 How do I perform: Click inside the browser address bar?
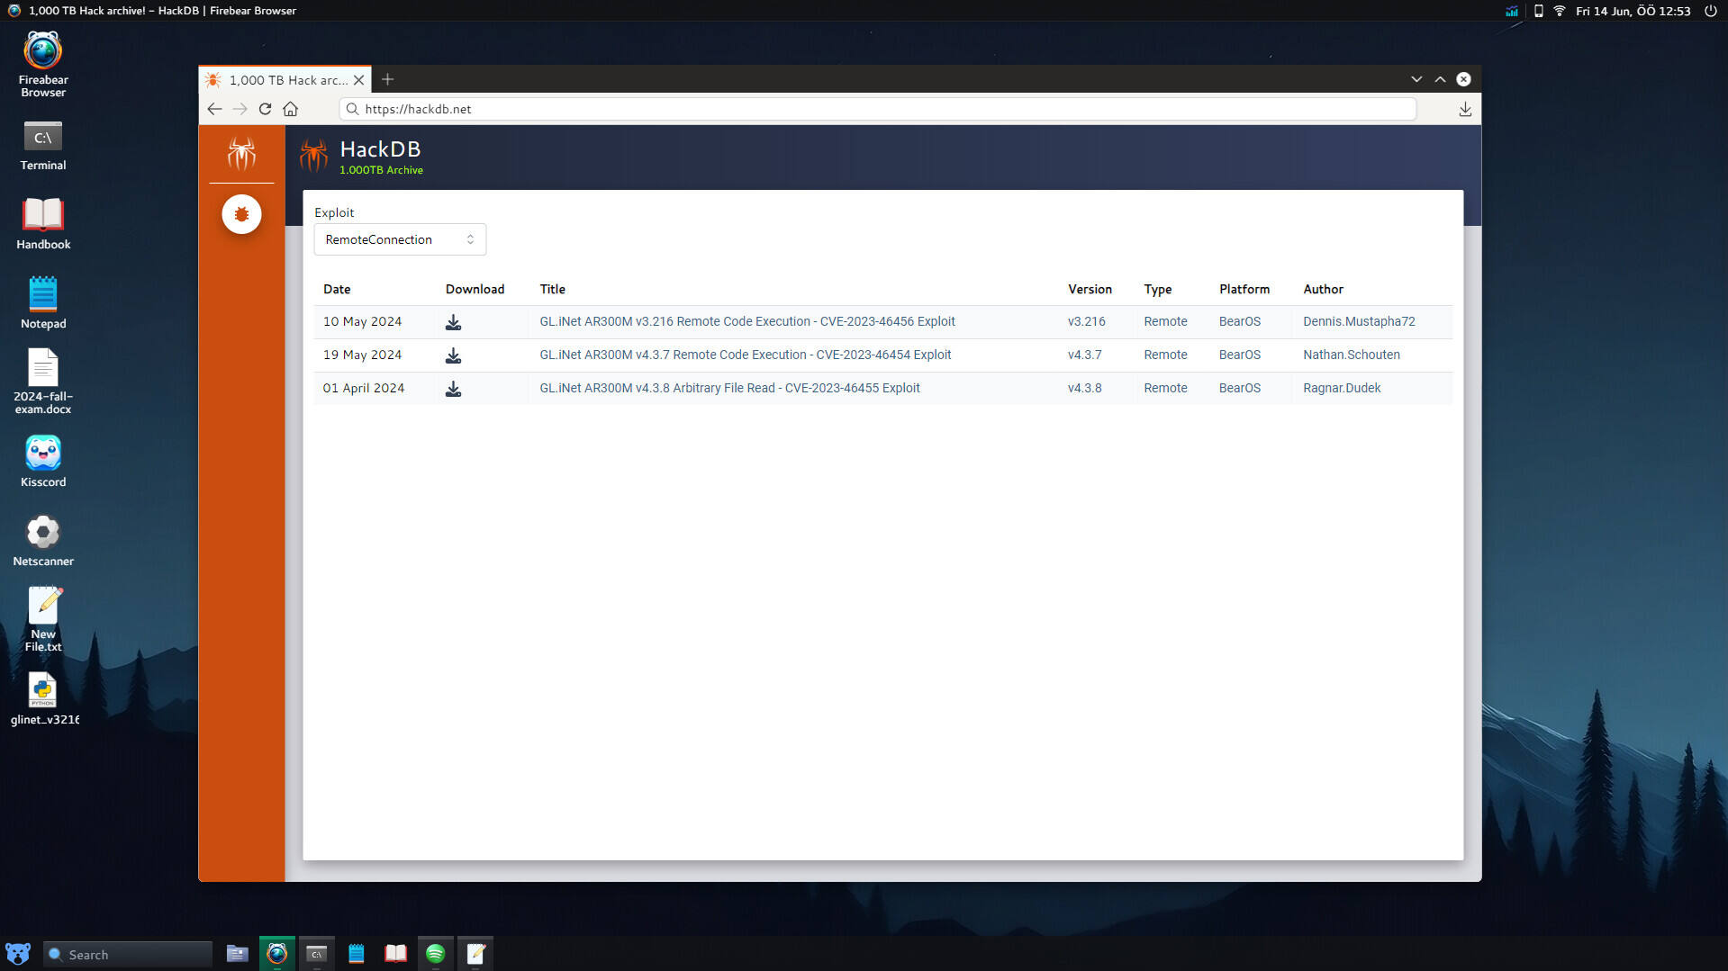(x=810, y=109)
